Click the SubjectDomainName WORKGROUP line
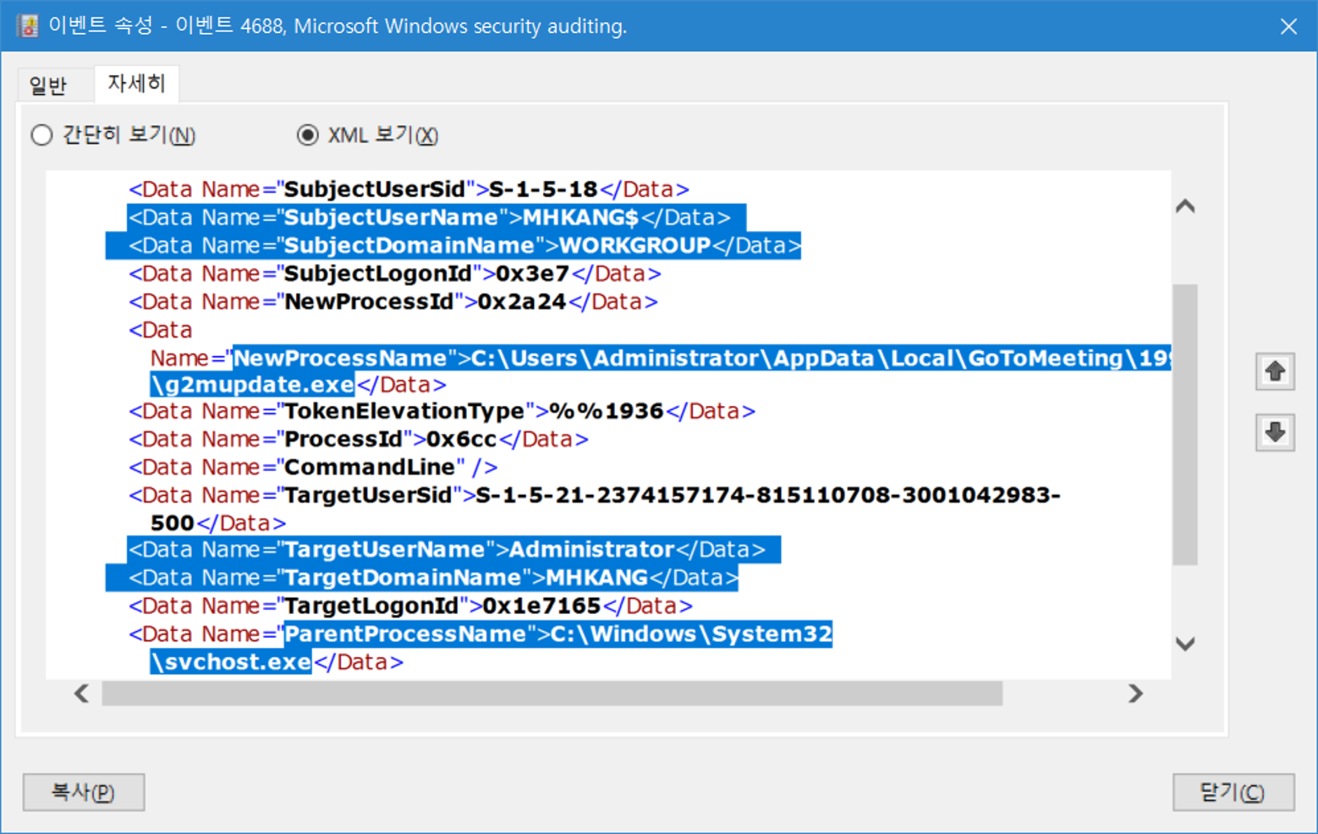1318x834 pixels. tap(464, 245)
